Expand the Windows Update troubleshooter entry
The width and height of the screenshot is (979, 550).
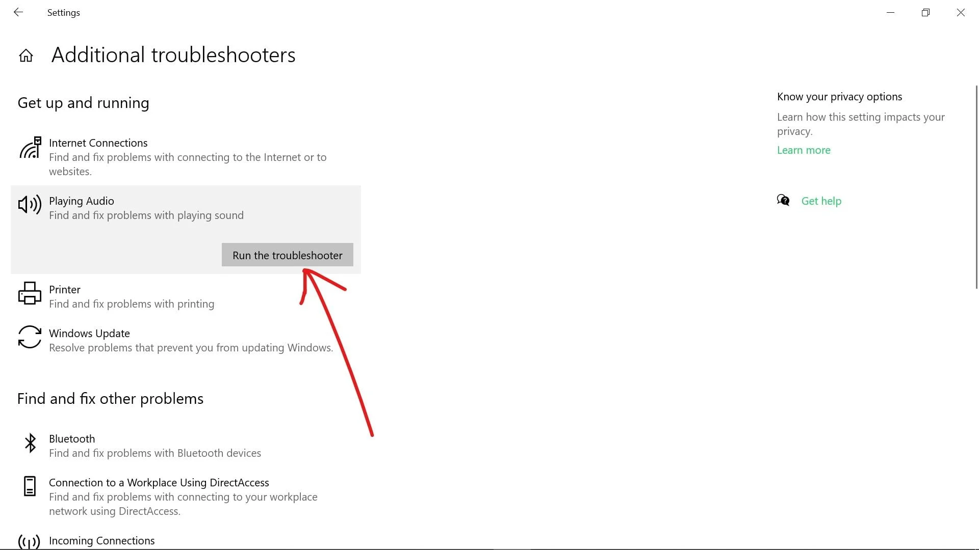tap(89, 334)
